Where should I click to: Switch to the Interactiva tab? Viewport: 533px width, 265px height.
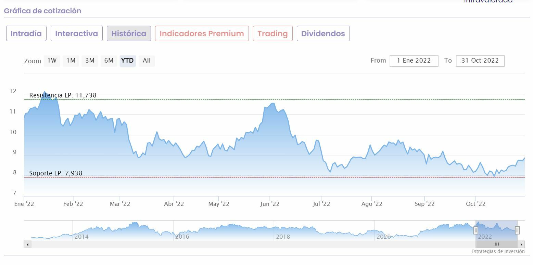click(77, 34)
